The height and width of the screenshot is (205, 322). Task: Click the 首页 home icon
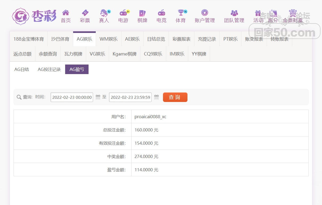tap(66, 13)
